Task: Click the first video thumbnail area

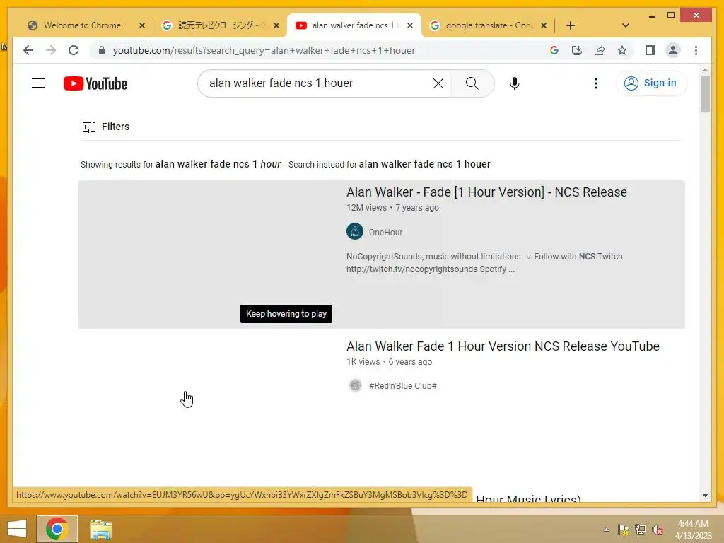Action: coord(208,254)
